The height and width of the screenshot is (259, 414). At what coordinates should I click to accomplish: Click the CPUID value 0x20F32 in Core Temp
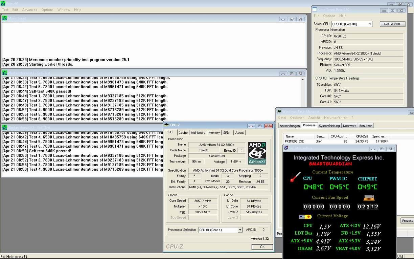pyautogui.click(x=368, y=36)
